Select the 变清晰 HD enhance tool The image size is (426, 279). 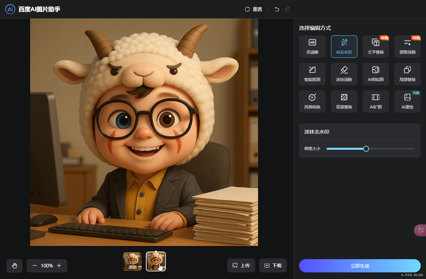[312, 47]
